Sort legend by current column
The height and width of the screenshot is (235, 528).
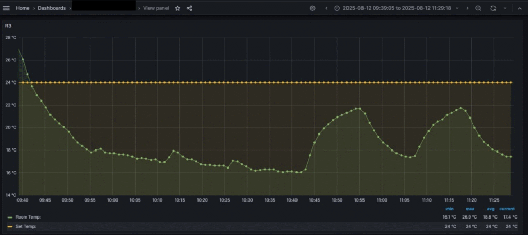pyautogui.click(x=507, y=209)
